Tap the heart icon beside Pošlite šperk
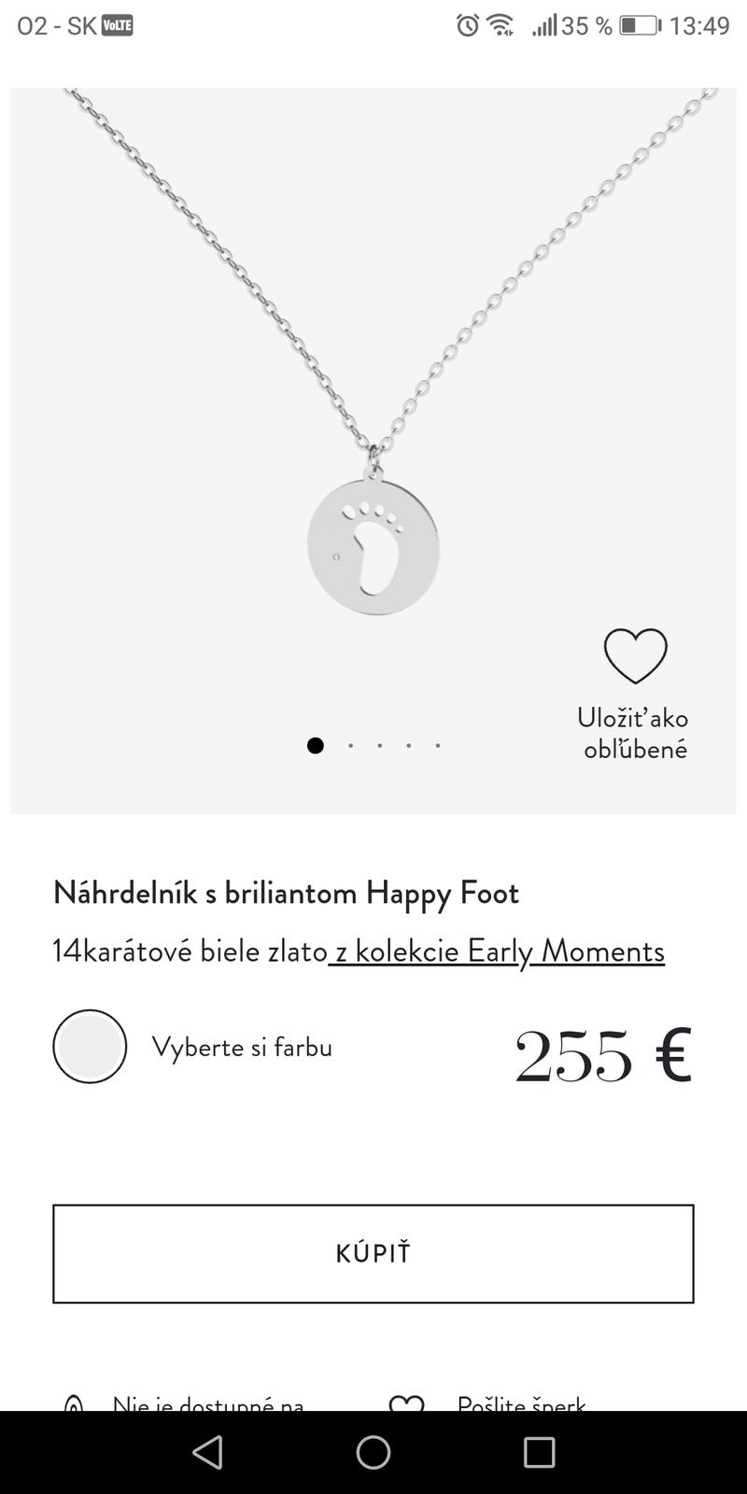Image resolution: width=747 pixels, height=1494 pixels. [x=406, y=1403]
